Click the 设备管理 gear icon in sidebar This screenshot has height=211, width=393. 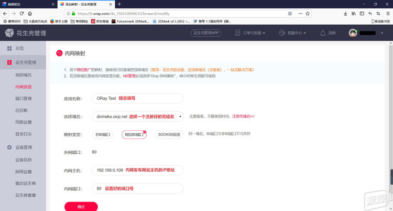click(x=8, y=147)
